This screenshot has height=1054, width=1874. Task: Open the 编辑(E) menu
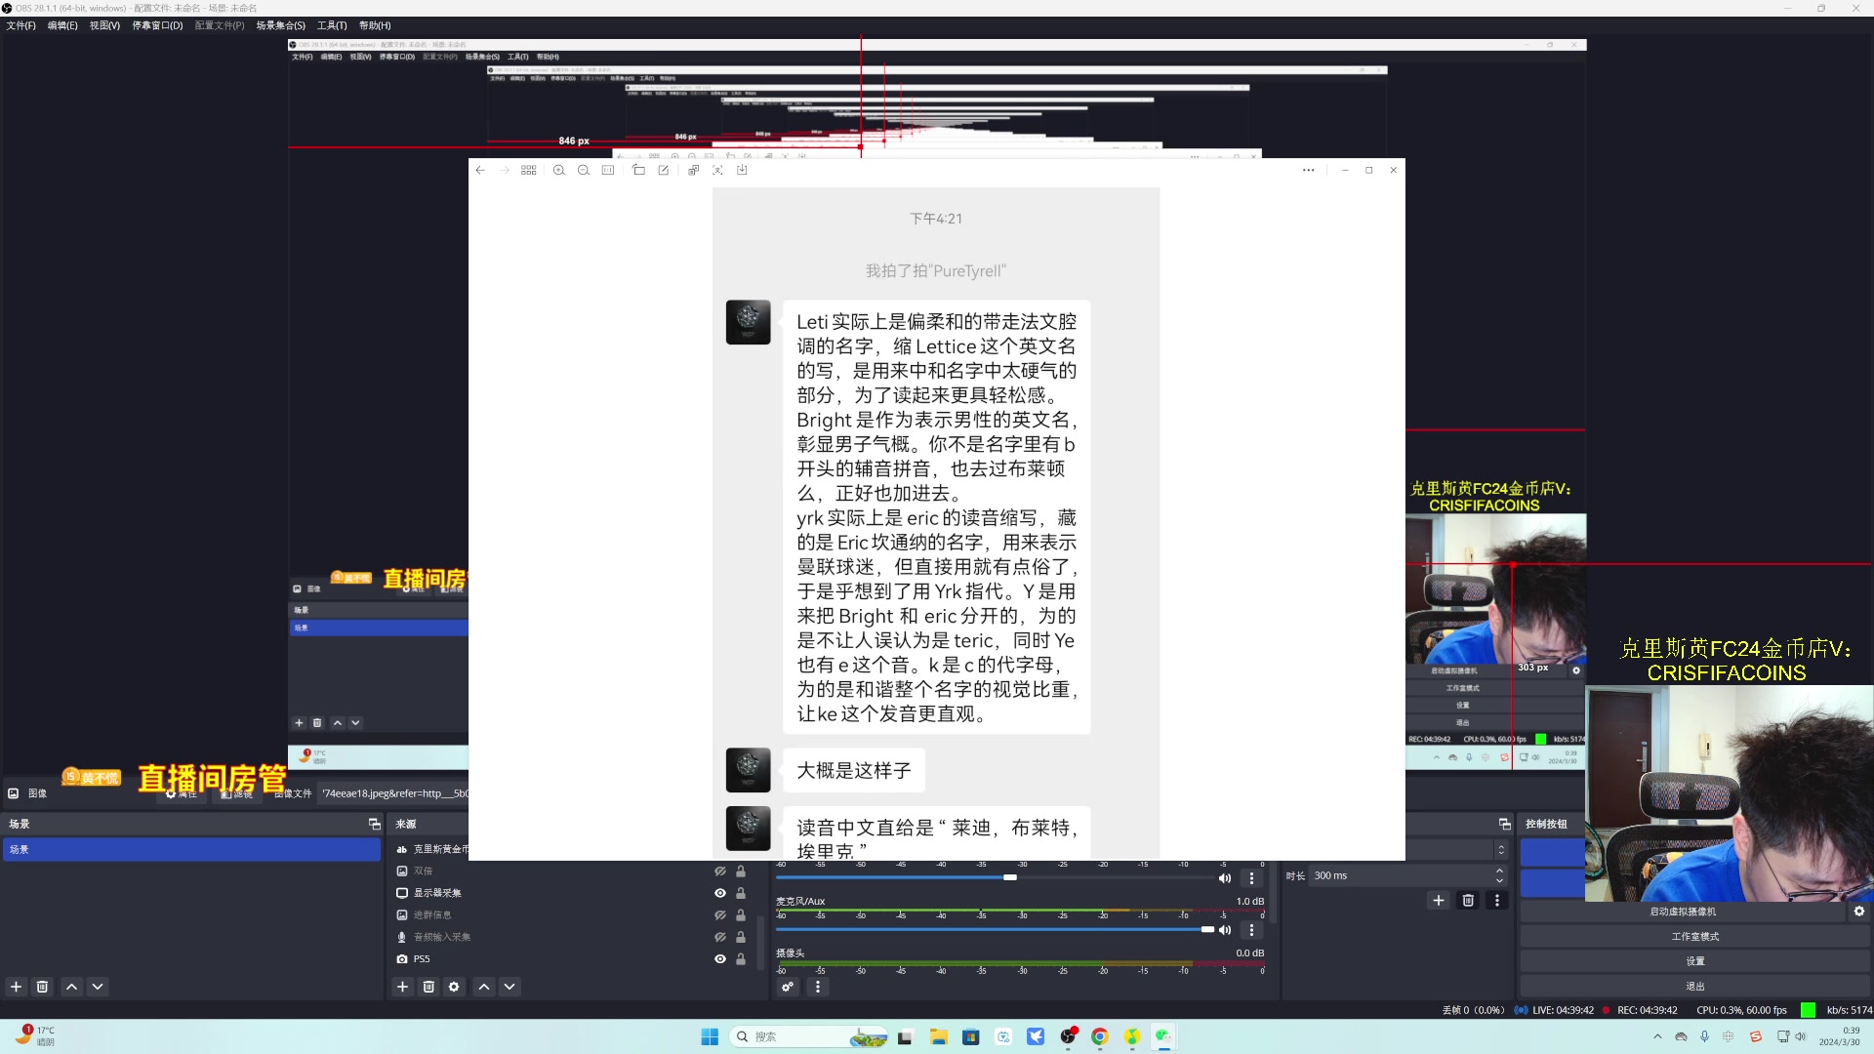point(62,25)
